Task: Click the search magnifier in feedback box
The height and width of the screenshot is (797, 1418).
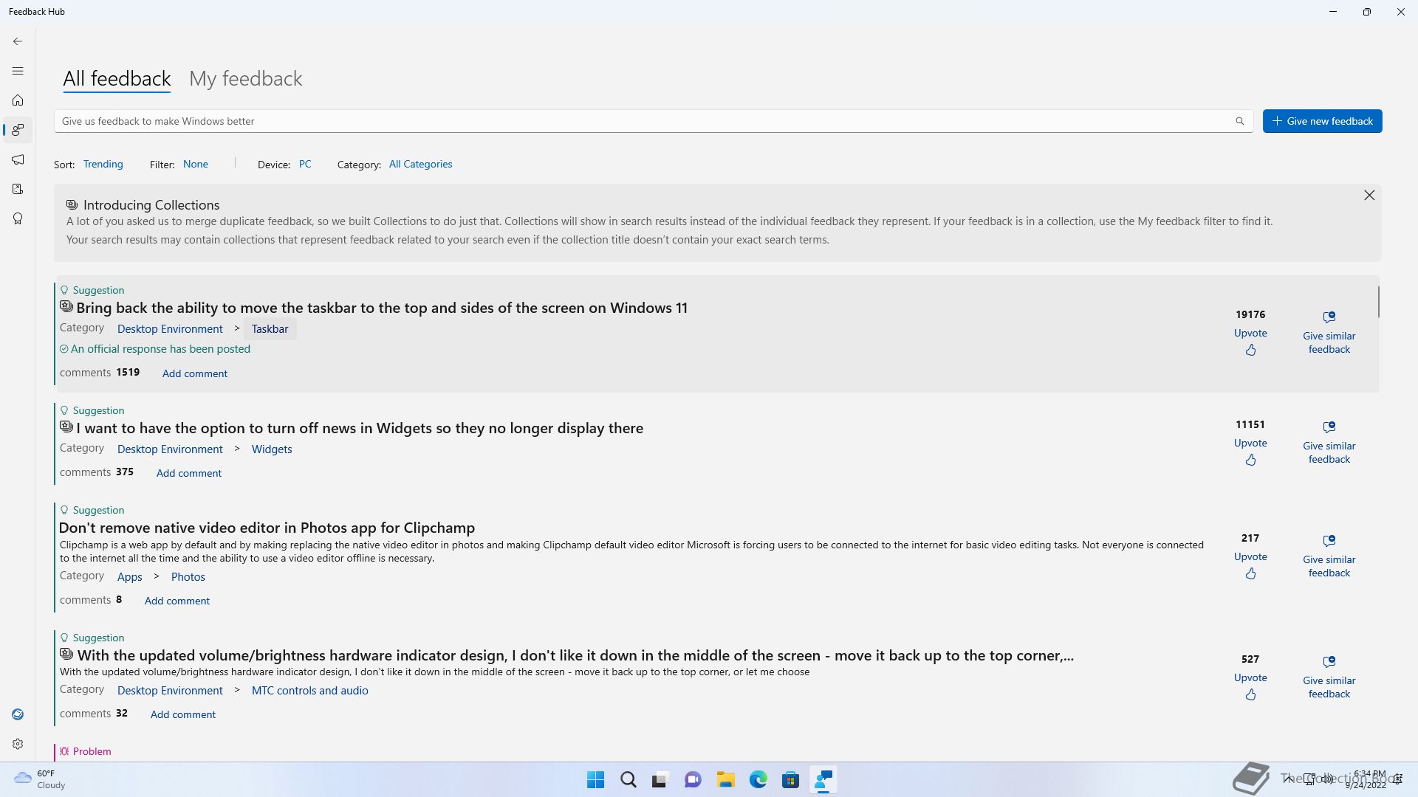Action: (x=1240, y=121)
